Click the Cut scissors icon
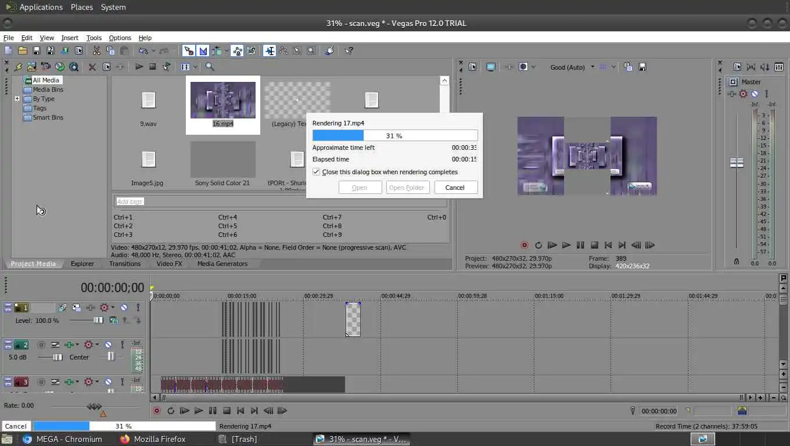Screen dimensions: 790x446 [x=96, y=51]
